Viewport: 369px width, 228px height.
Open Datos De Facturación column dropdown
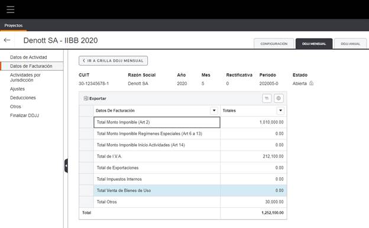click(214, 110)
